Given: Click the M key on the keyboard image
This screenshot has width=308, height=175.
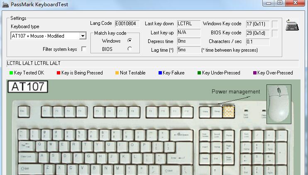Looking at the screenshot, I should [119, 170].
